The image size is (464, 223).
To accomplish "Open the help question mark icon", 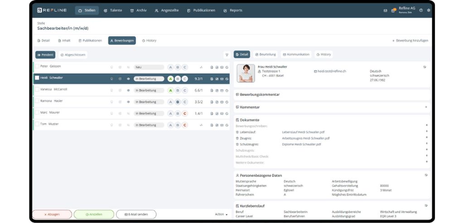I will pyautogui.click(x=421, y=10).
